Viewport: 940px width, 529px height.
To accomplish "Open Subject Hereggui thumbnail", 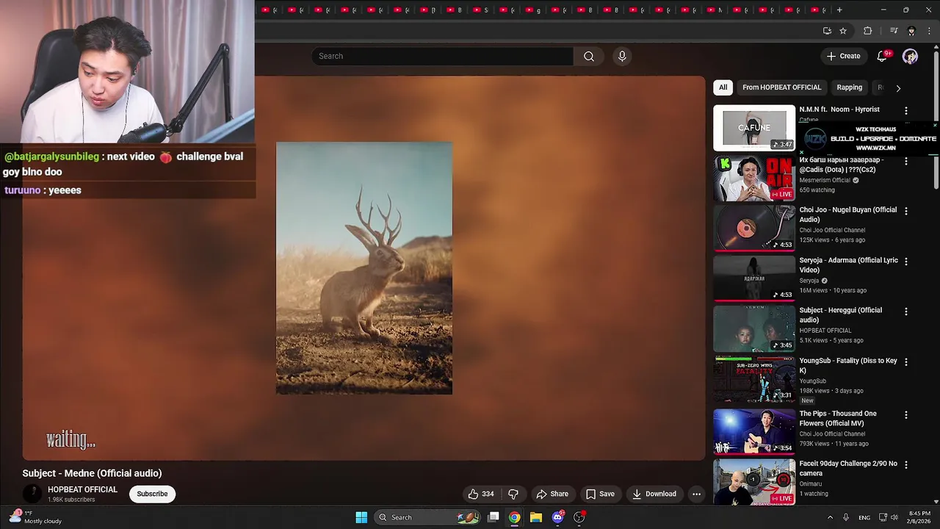I will click(x=754, y=328).
